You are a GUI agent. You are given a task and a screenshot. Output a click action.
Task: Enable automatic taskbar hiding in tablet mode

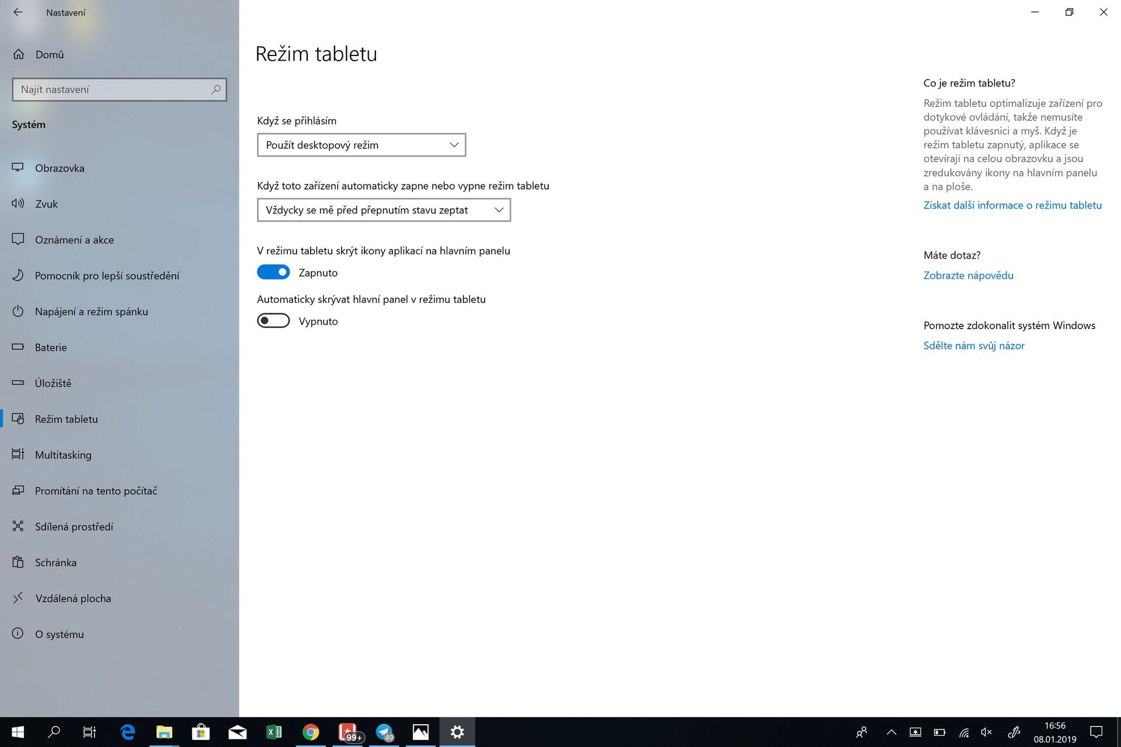[273, 320]
